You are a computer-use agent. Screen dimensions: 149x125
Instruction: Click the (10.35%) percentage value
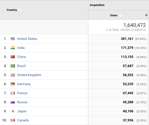pos(141,48)
